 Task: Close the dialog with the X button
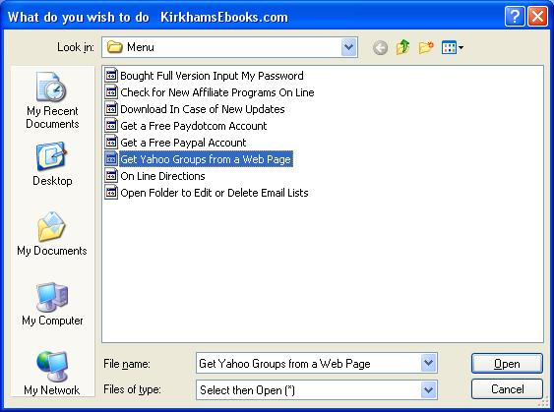pyautogui.click(x=537, y=17)
